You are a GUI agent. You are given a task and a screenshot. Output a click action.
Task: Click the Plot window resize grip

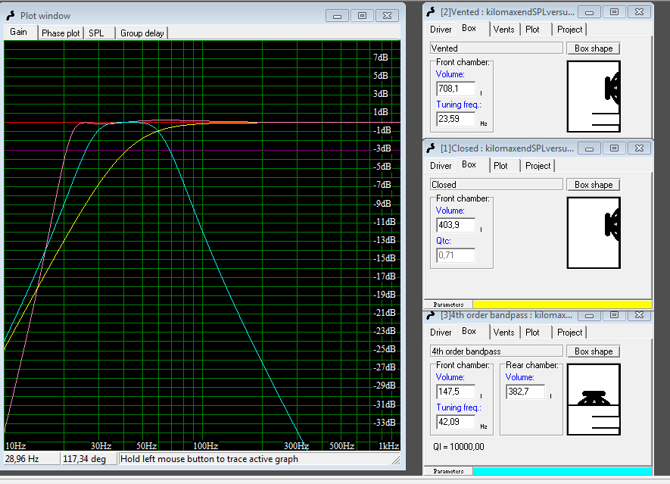click(396, 461)
